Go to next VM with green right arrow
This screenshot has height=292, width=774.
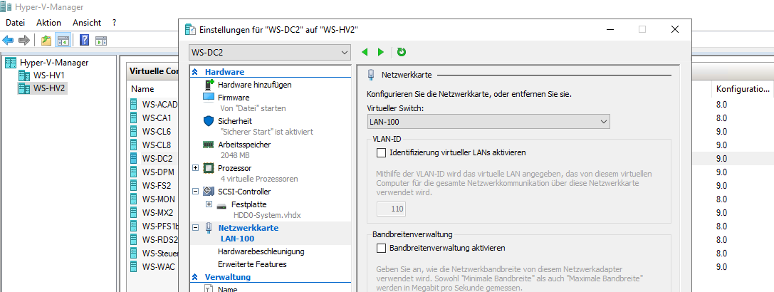point(380,52)
